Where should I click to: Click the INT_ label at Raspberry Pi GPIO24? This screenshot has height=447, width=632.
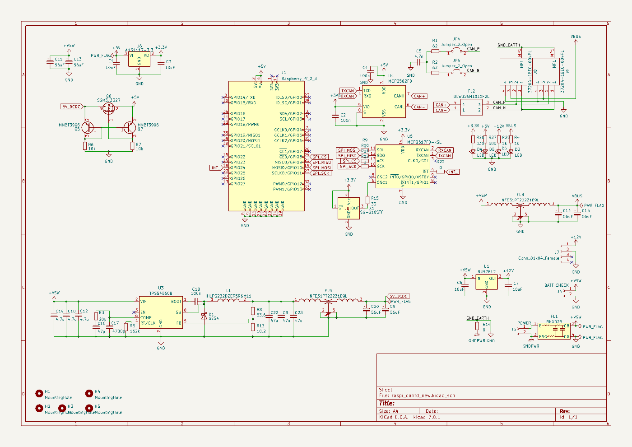coord(216,168)
